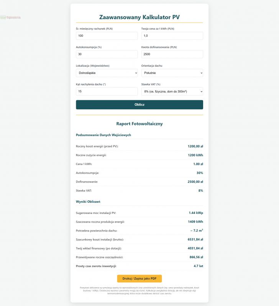Click the 'Śr. miesięczny rachunek (PLN)' label
This screenshot has height=306, width=279.
(x=94, y=29)
